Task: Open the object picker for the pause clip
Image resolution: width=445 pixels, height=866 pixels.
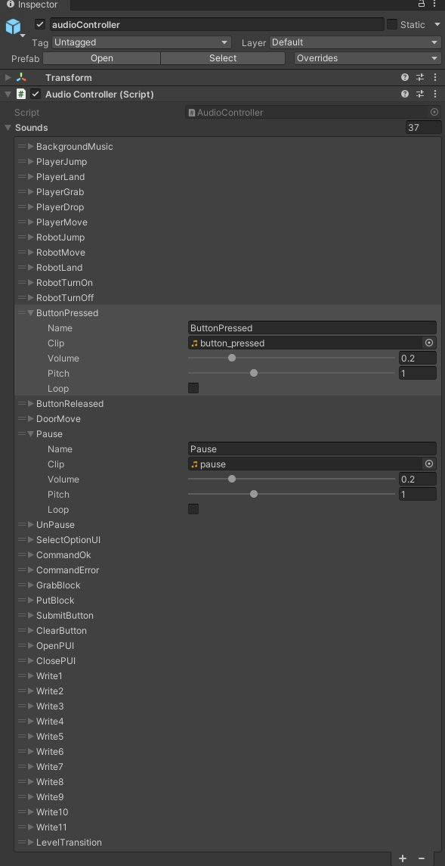Action: click(x=428, y=464)
